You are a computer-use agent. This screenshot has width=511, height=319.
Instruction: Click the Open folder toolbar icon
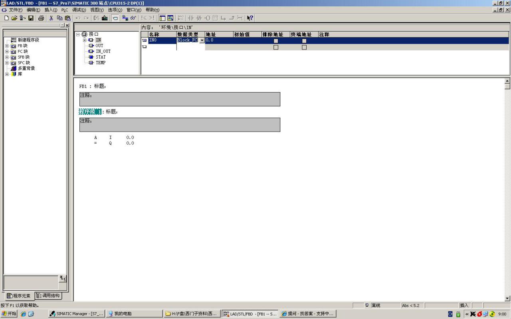click(14, 18)
